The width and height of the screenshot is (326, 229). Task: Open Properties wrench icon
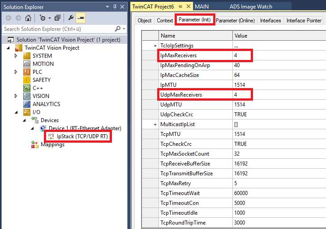pyautogui.click(x=71, y=18)
